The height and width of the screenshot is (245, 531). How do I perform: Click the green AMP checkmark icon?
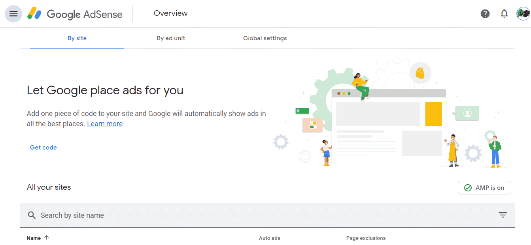(468, 187)
